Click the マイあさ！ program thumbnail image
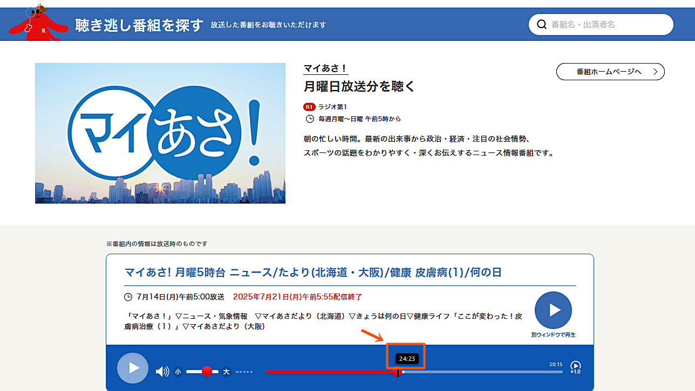This screenshot has width=695, height=391. pos(160,133)
